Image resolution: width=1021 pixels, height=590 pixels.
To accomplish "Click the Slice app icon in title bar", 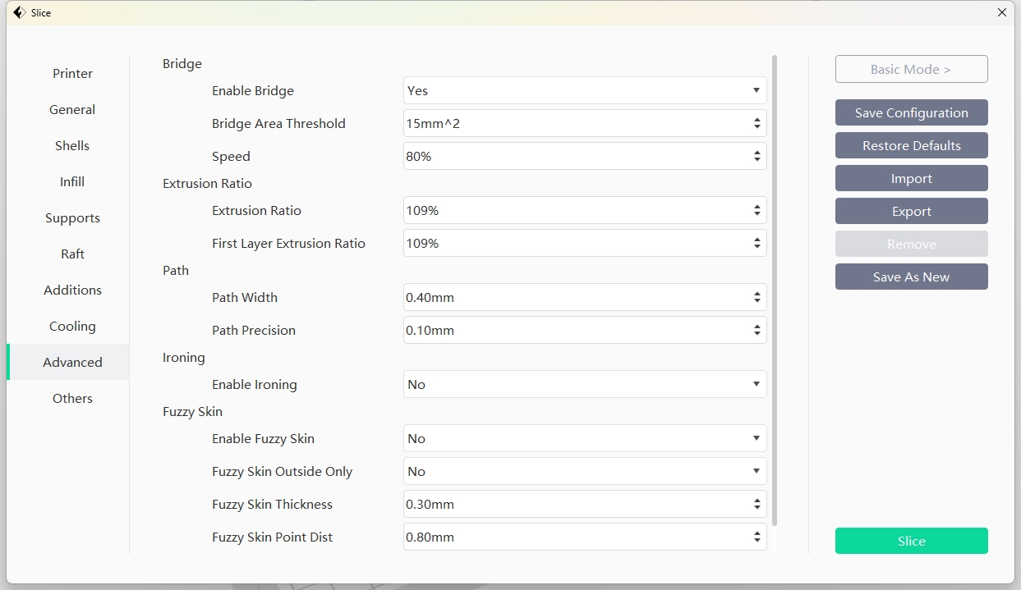I will [x=19, y=12].
